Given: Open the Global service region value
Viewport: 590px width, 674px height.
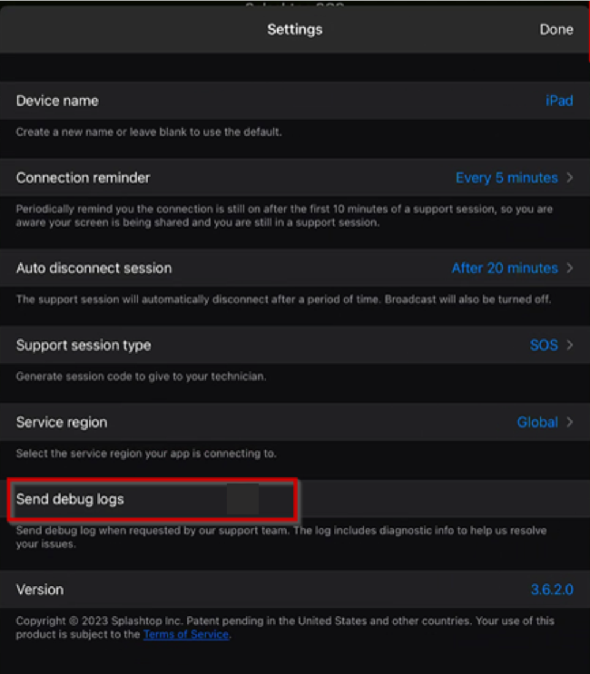Looking at the screenshot, I should click(x=537, y=422).
